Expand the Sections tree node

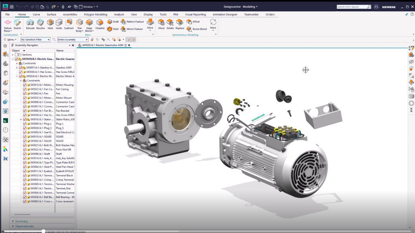point(13,55)
